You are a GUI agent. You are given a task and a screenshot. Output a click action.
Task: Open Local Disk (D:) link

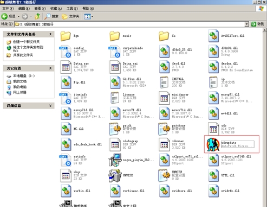coord(24,76)
